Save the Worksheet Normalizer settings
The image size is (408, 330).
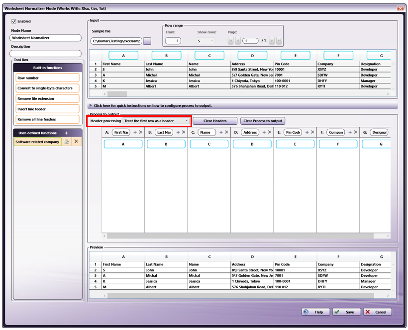(x=346, y=312)
